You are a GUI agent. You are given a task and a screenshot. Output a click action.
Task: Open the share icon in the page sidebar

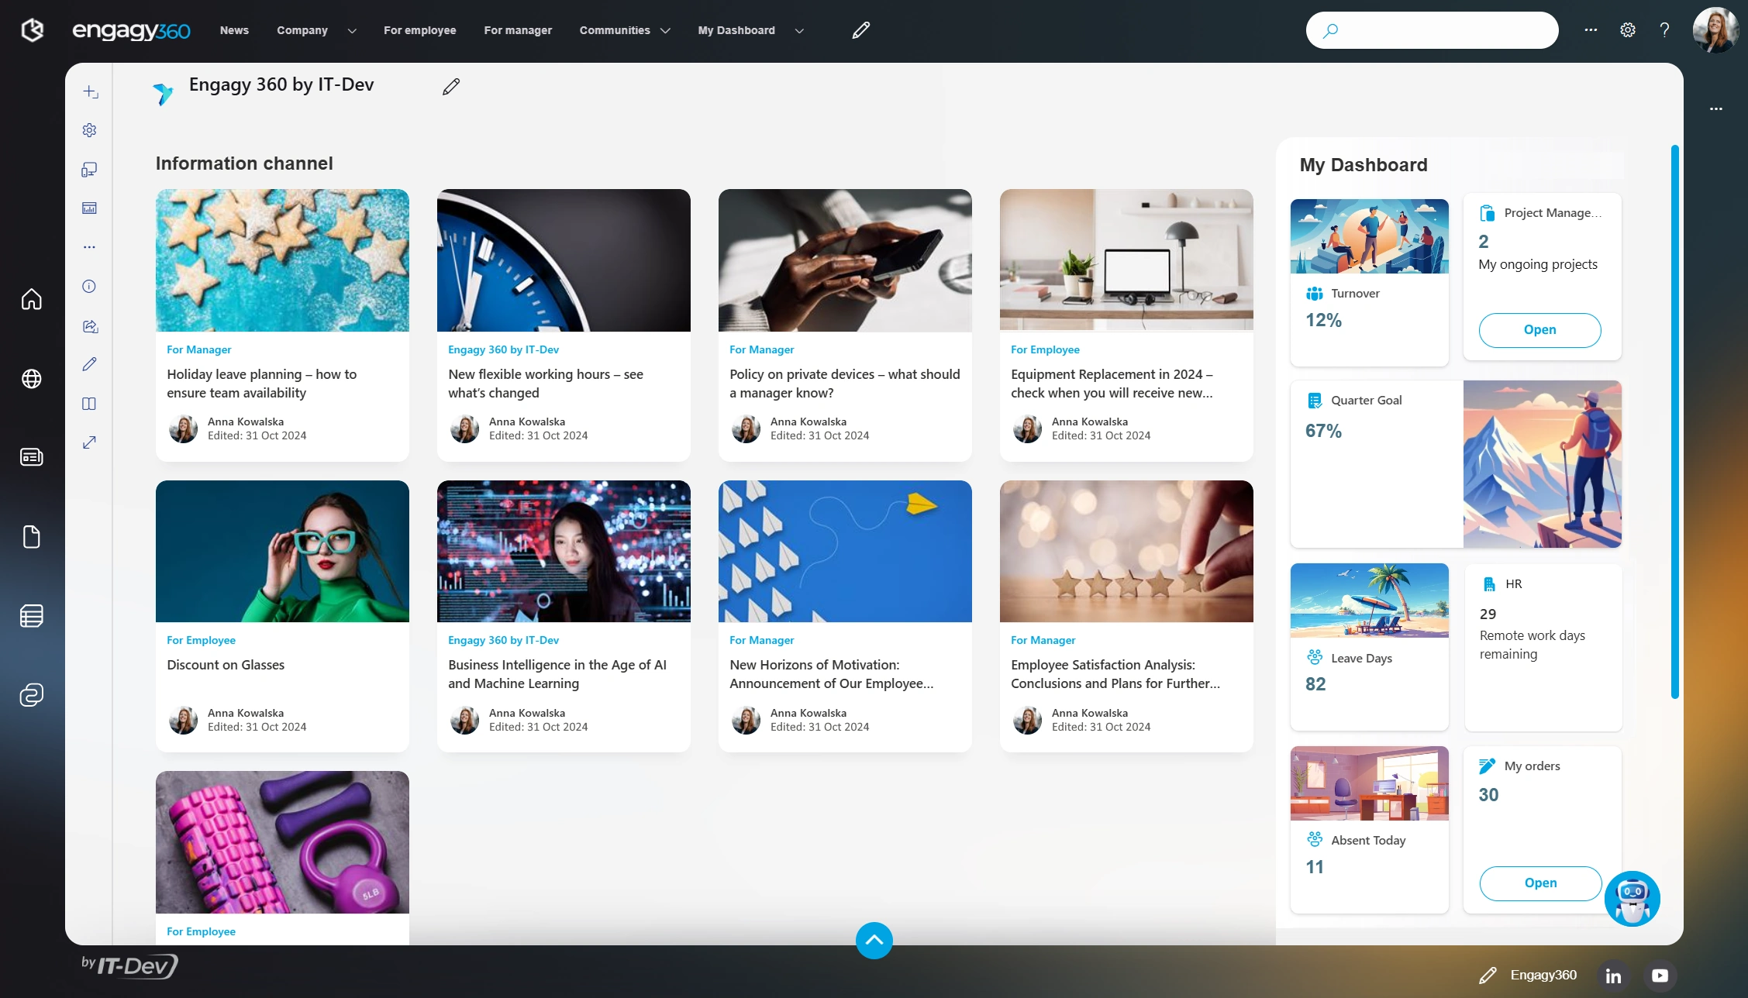[x=89, y=326]
